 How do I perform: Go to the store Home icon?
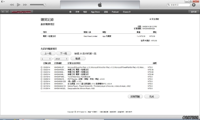70,12
